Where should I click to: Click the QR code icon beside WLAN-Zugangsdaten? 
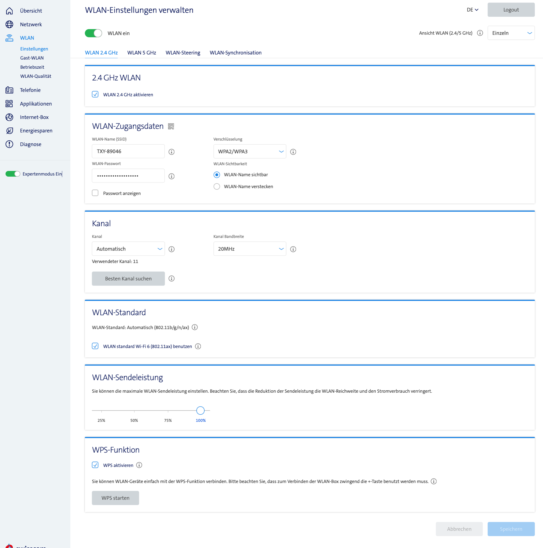point(171,126)
